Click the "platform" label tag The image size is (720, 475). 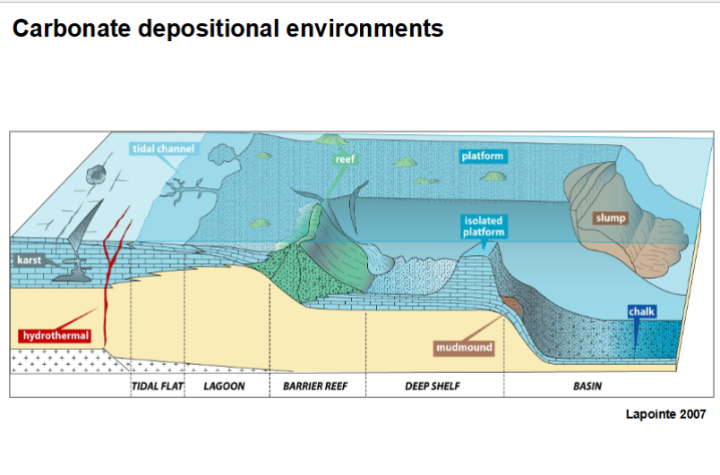point(484,157)
